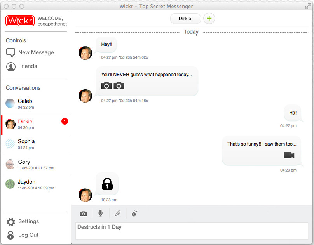Click the Log Out padlock icon

[x=10, y=235]
